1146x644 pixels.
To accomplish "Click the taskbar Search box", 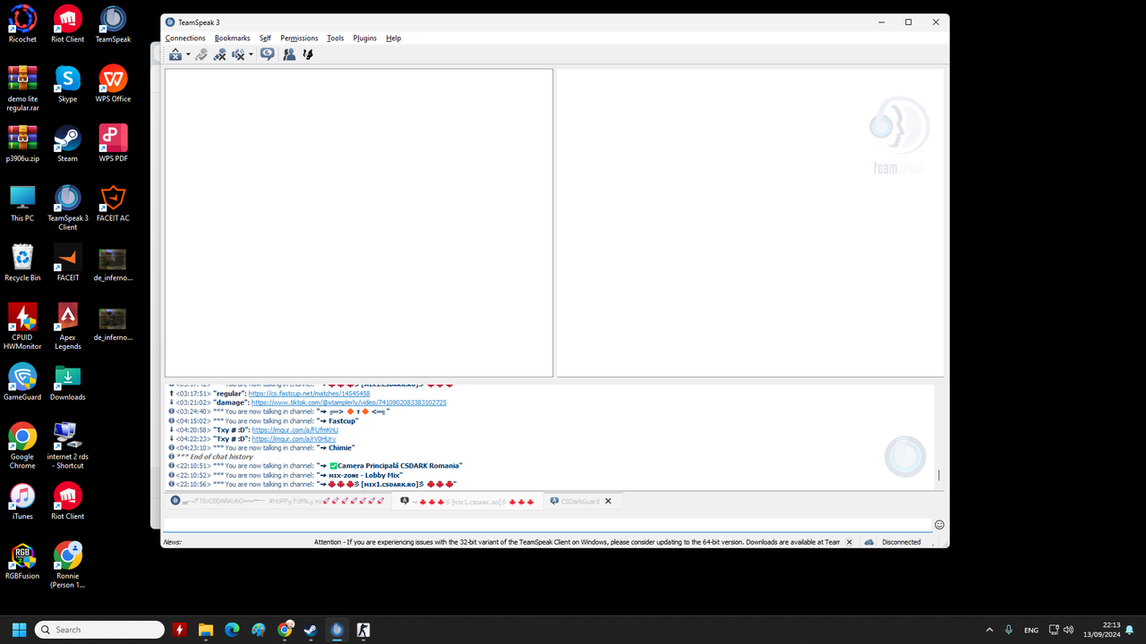I will click(x=99, y=630).
